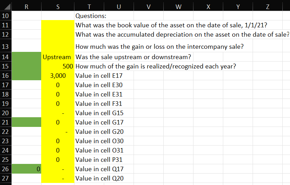Select row 13 header
This screenshot has height=185, width=290.
(x=6, y=46)
